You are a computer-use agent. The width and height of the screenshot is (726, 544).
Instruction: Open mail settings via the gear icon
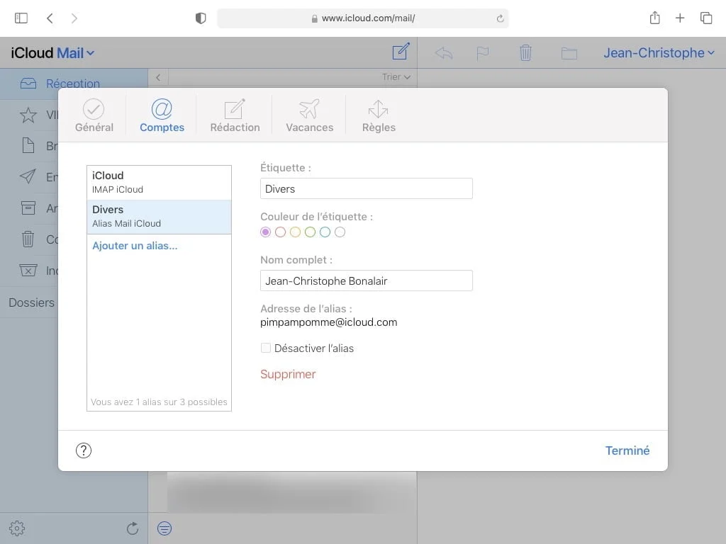point(16,528)
